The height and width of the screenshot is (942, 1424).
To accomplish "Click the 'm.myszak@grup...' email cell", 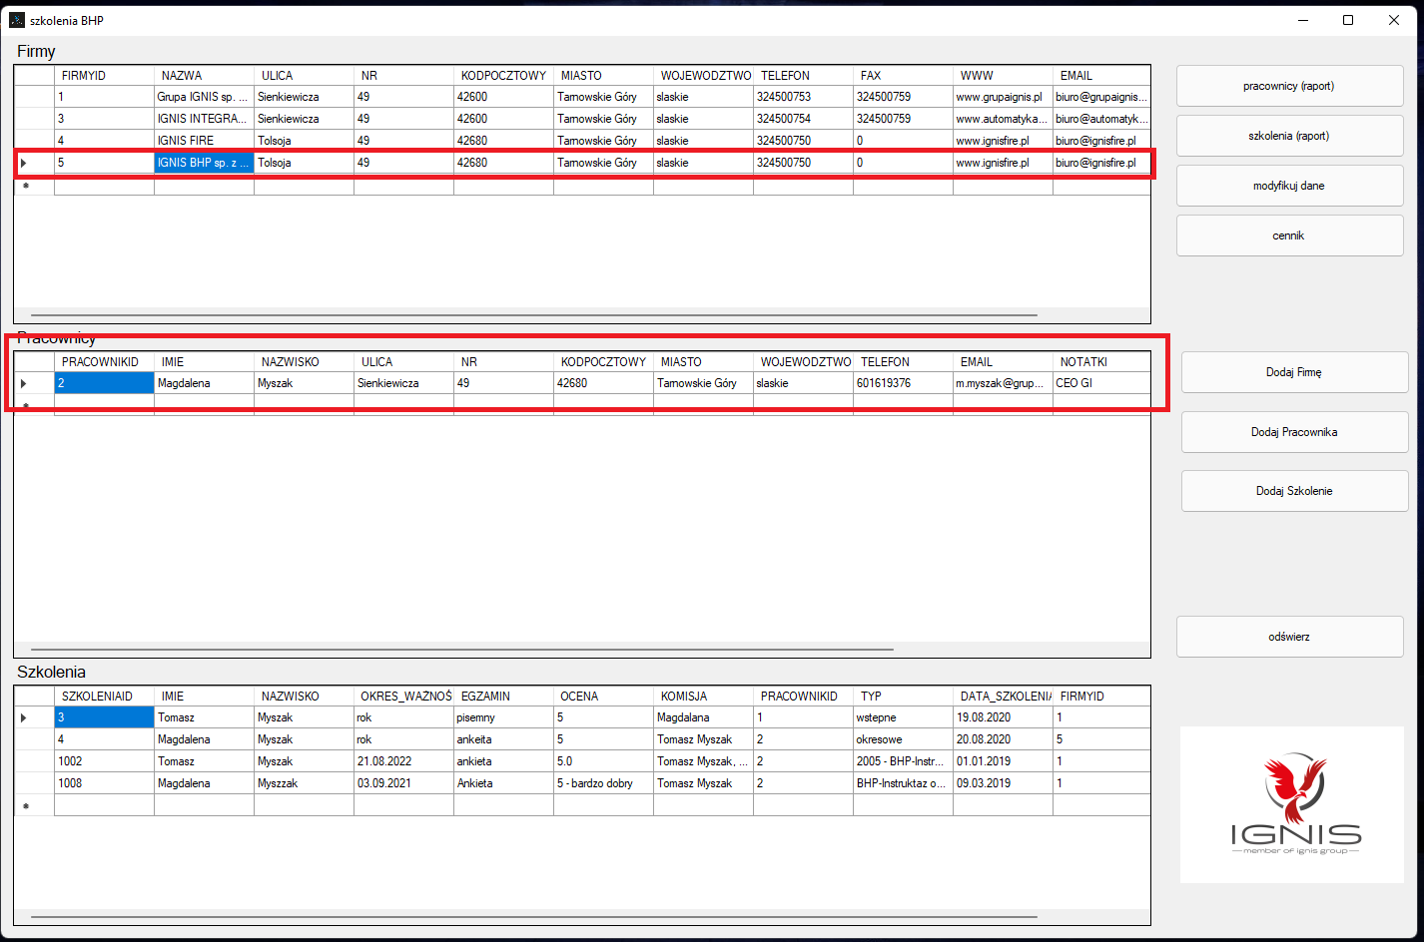I will [1003, 383].
